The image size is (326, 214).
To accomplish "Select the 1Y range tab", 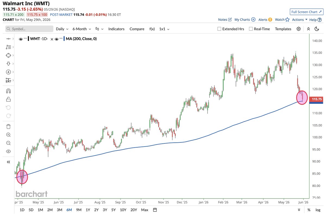I will pos(88,210).
